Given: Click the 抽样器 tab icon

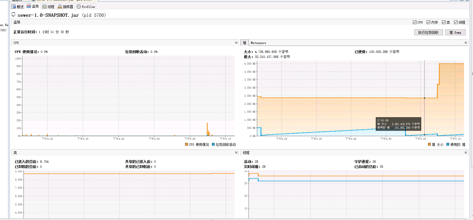Looking at the screenshot, I should 60,6.
